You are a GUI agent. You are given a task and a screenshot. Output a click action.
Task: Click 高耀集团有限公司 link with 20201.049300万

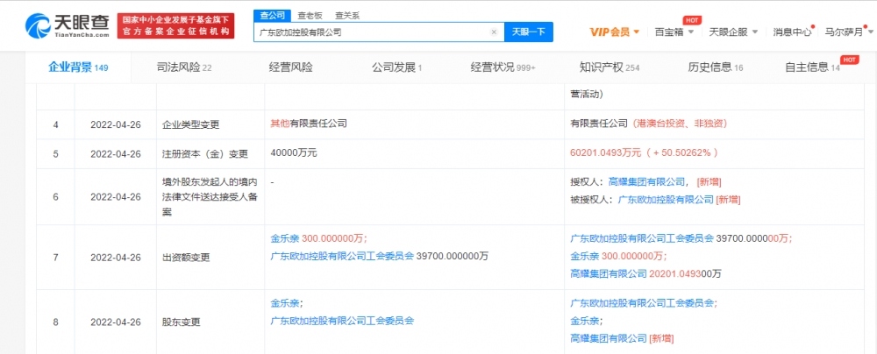(609, 273)
